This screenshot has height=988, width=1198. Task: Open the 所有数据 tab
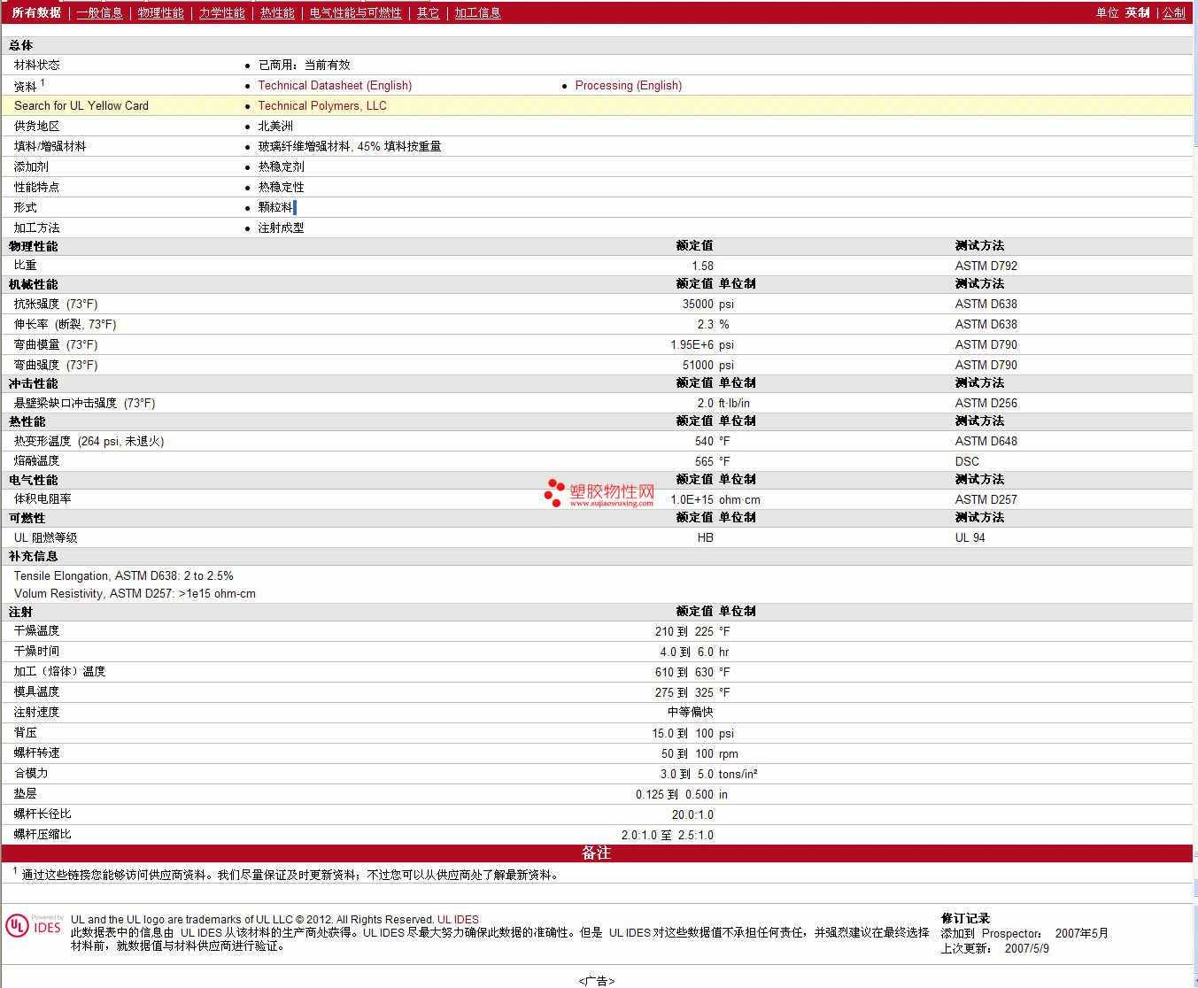point(36,12)
